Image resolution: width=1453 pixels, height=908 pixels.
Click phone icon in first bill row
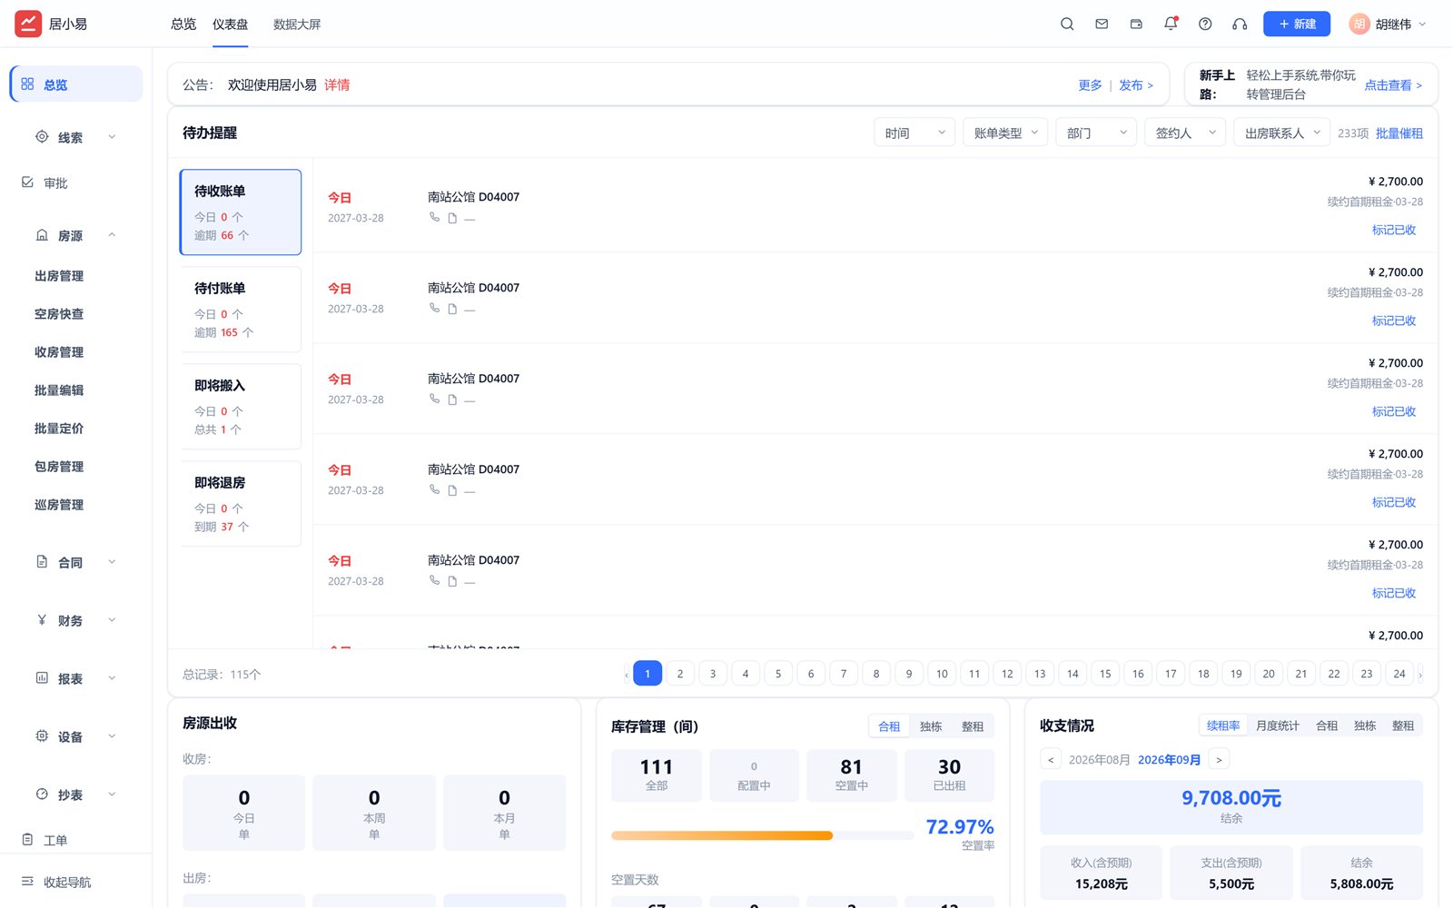434,218
